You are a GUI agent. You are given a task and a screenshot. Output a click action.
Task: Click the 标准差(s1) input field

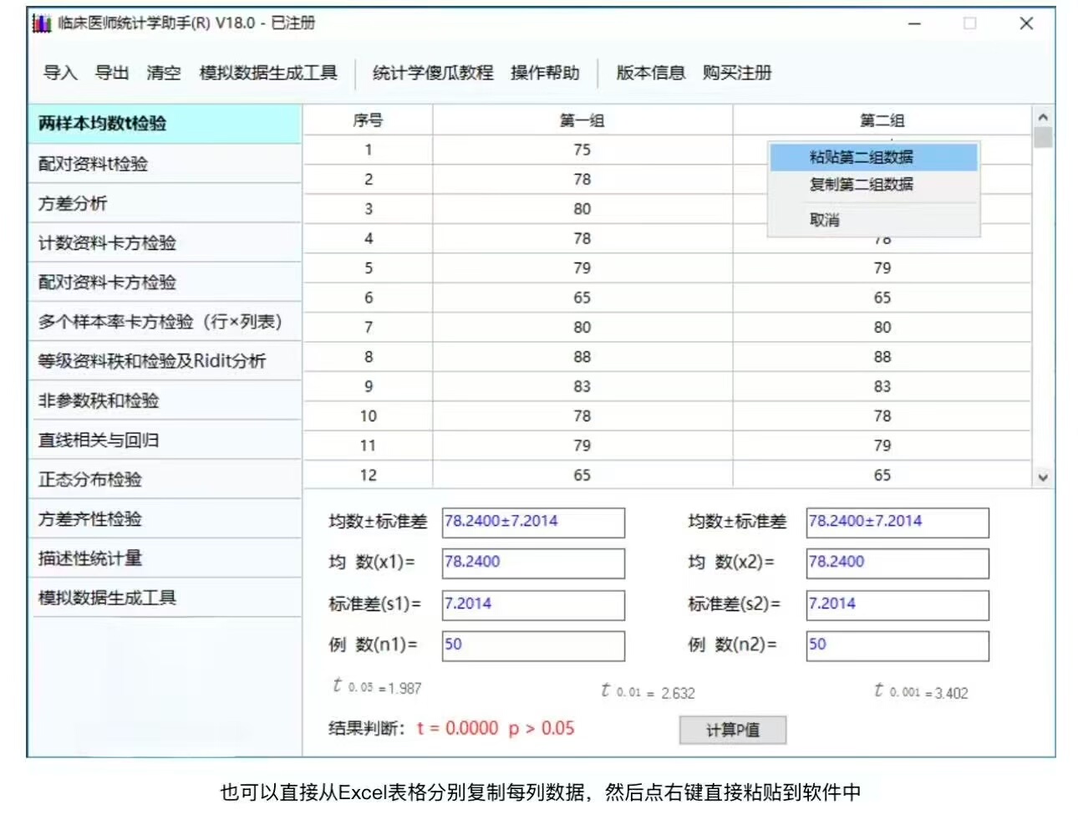point(533,605)
